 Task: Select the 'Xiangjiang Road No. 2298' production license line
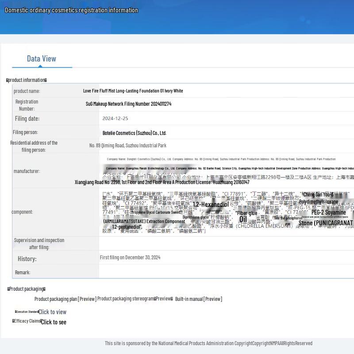coord(162,182)
